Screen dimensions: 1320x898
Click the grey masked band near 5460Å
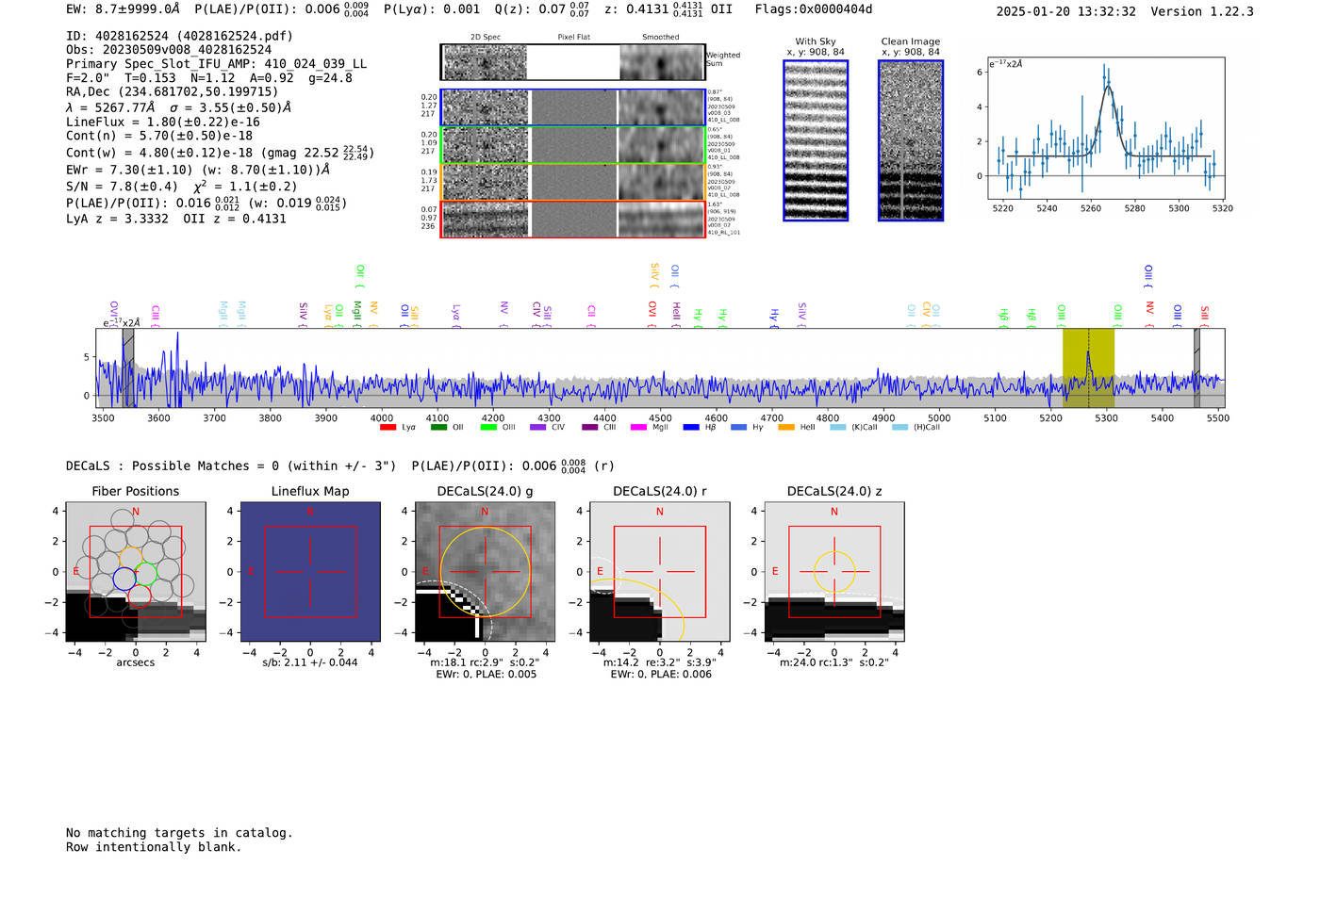[x=1196, y=367]
